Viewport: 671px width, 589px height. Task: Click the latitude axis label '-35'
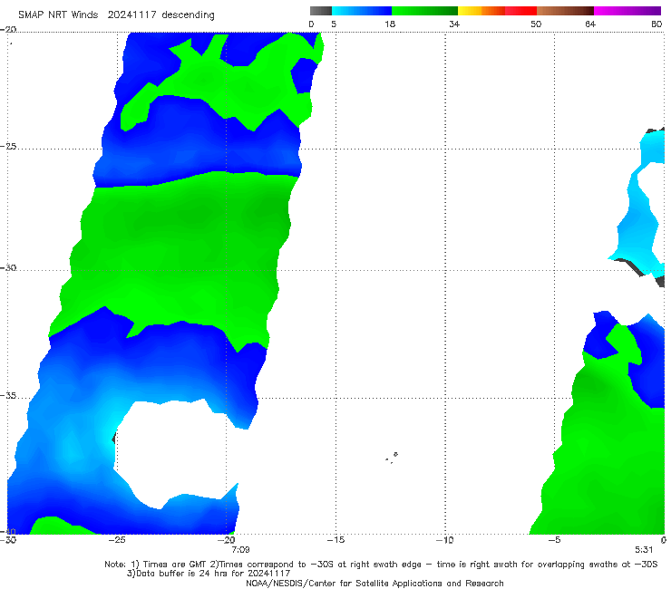pos(8,396)
